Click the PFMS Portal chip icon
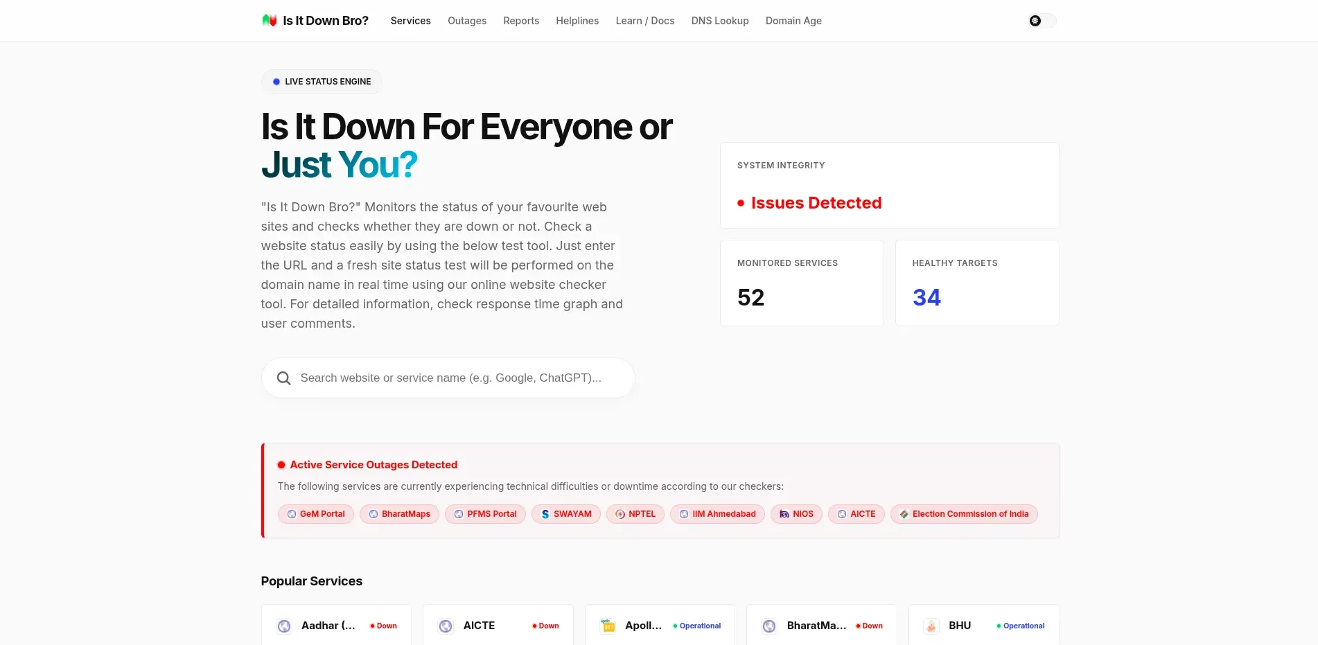This screenshot has height=645, width=1318. pyautogui.click(x=459, y=514)
